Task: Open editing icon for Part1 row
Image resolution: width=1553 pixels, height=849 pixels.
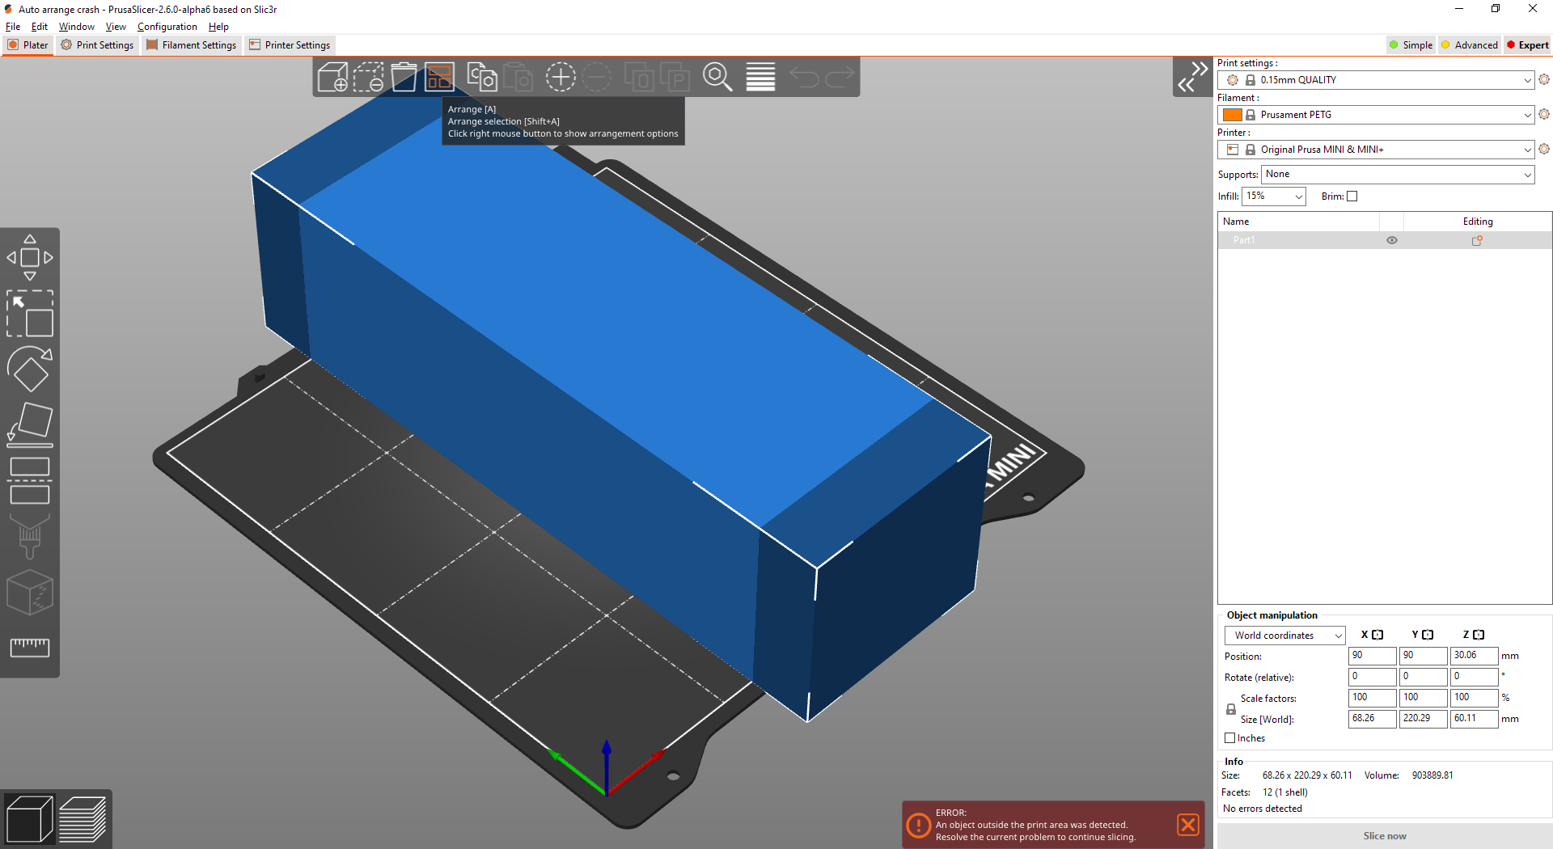Action: (1477, 240)
